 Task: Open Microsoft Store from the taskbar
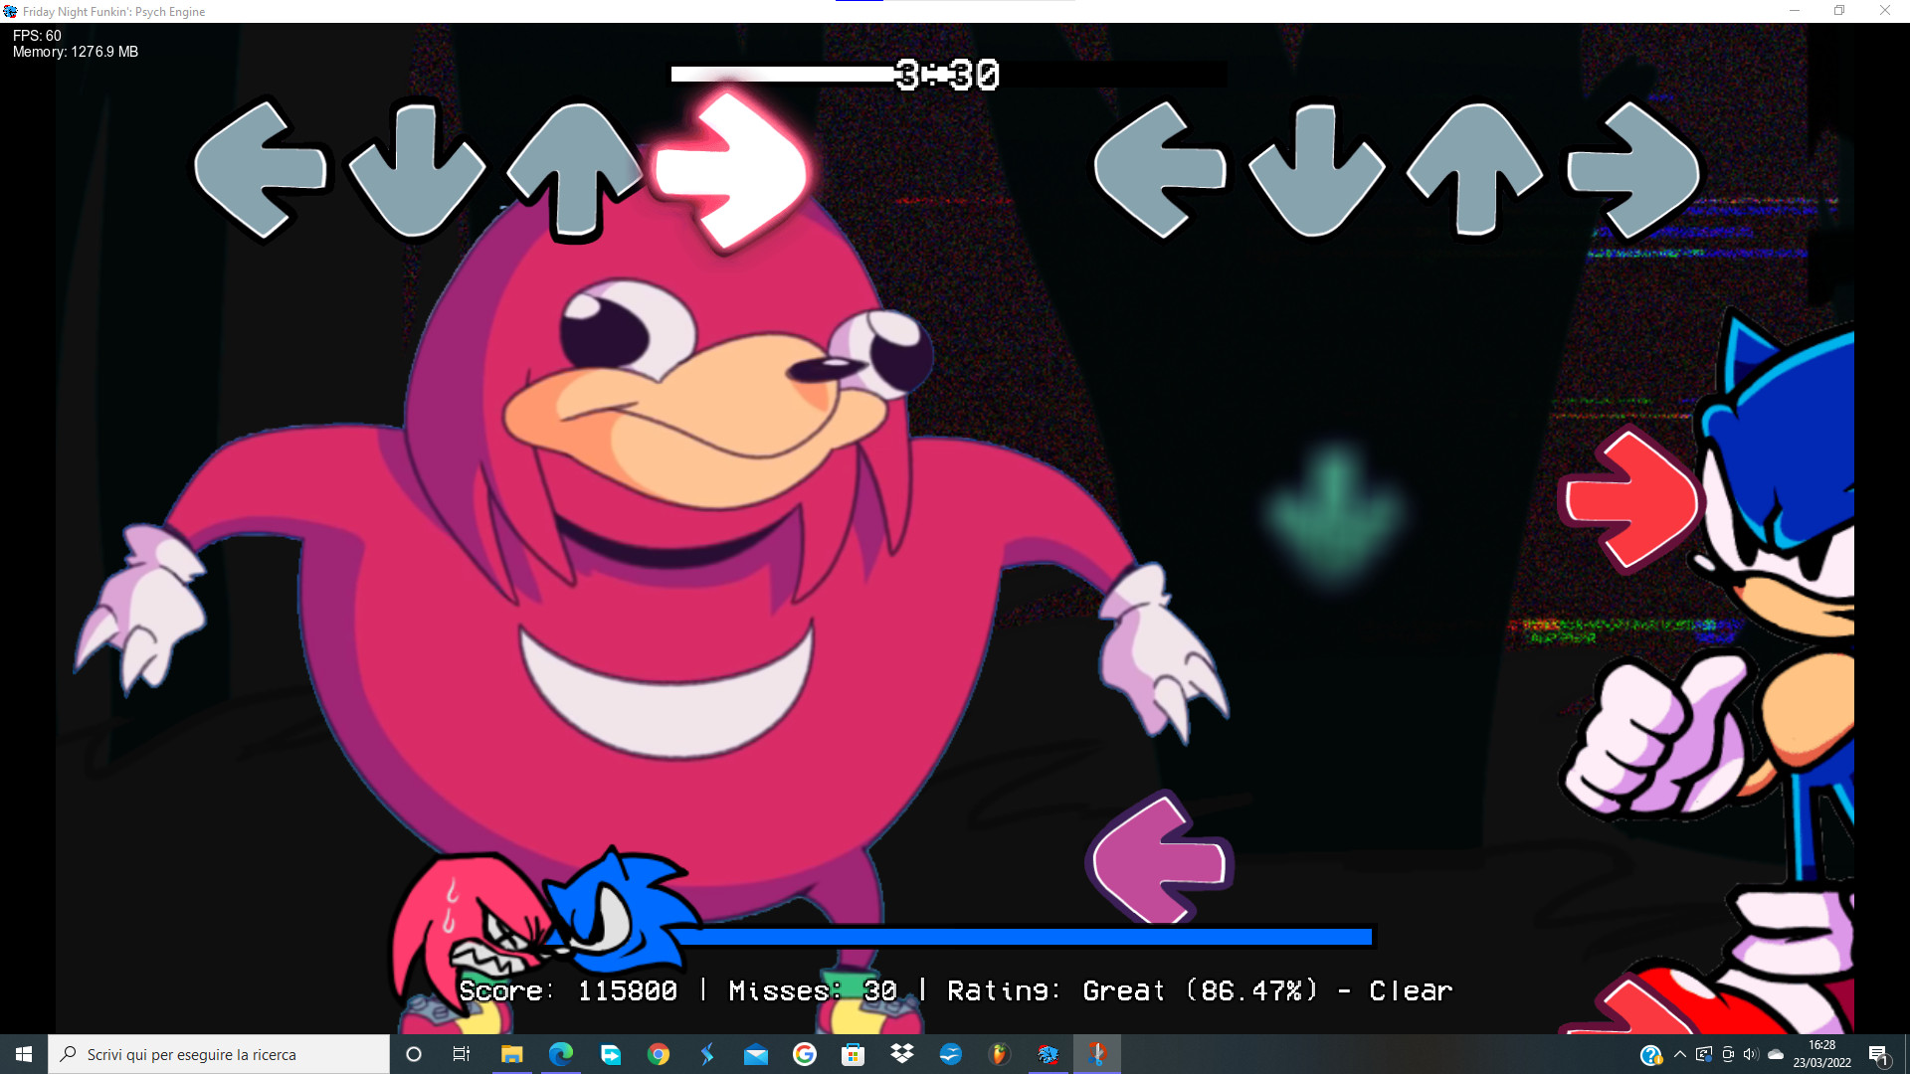coord(853,1054)
